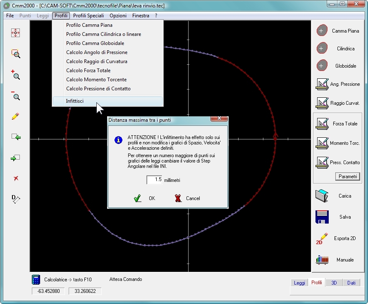Open the Profili Speciali menu
368x304 pixels.
point(88,16)
